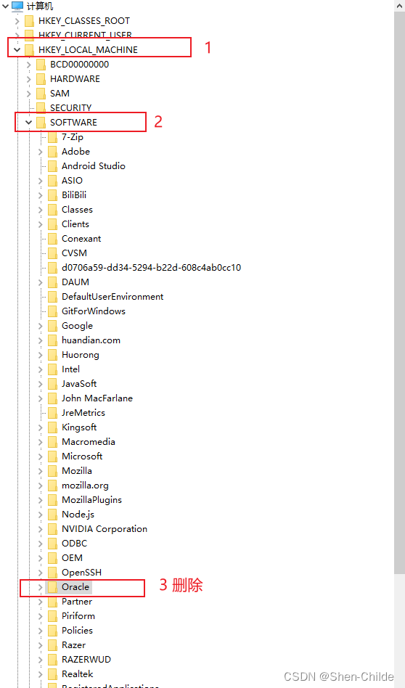This screenshot has width=405, height=688.
Task: Select the d0706a59-dd34-5294-b22d-608c4ab0cc10 key
Action: [152, 268]
